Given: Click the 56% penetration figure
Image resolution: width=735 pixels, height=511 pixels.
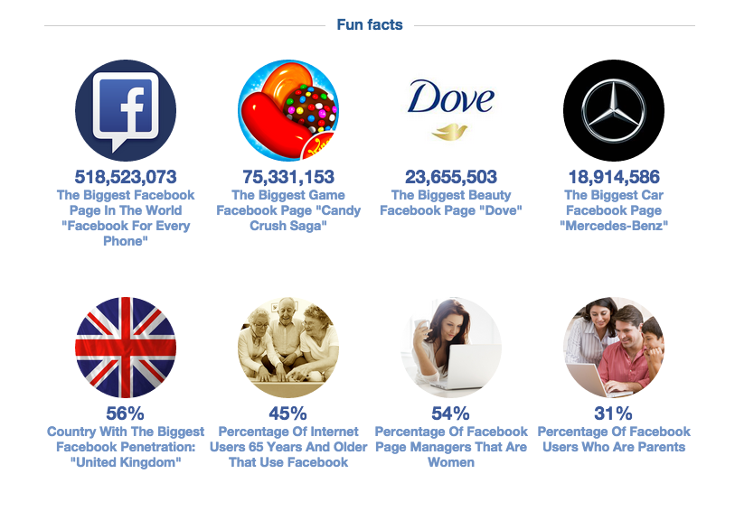Looking at the screenshot, I should [x=126, y=413].
